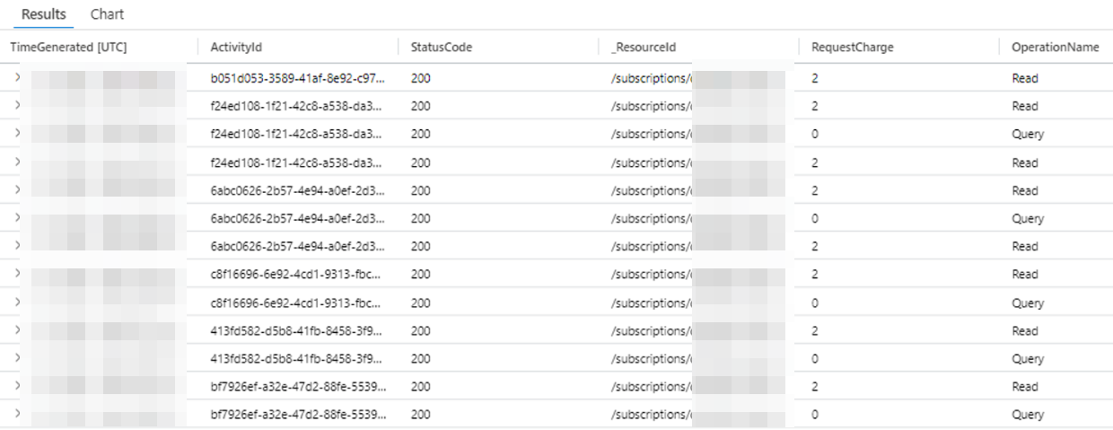Select the b051d053 ActivityId cell
Image resolution: width=1113 pixels, height=430 pixels.
tap(296, 78)
